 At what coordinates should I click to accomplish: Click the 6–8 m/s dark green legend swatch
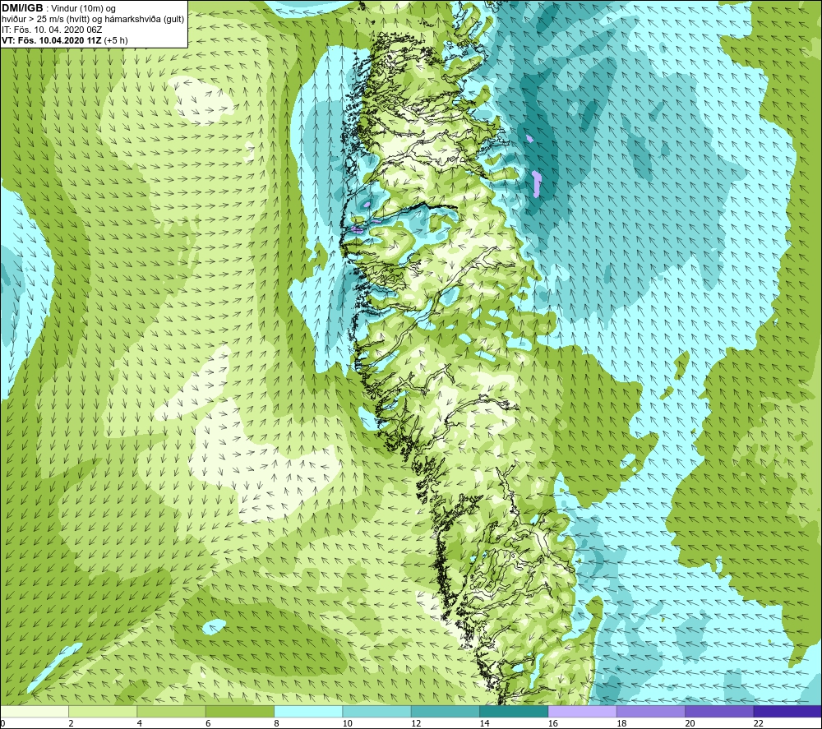click(x=240, y=711)
